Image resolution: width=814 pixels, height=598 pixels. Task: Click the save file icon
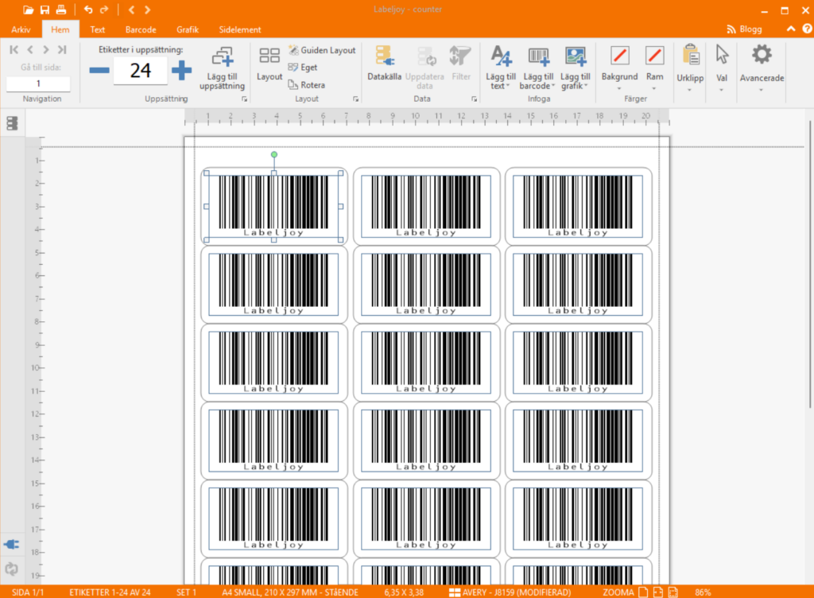pyautogui.click(x=45, y=10)
